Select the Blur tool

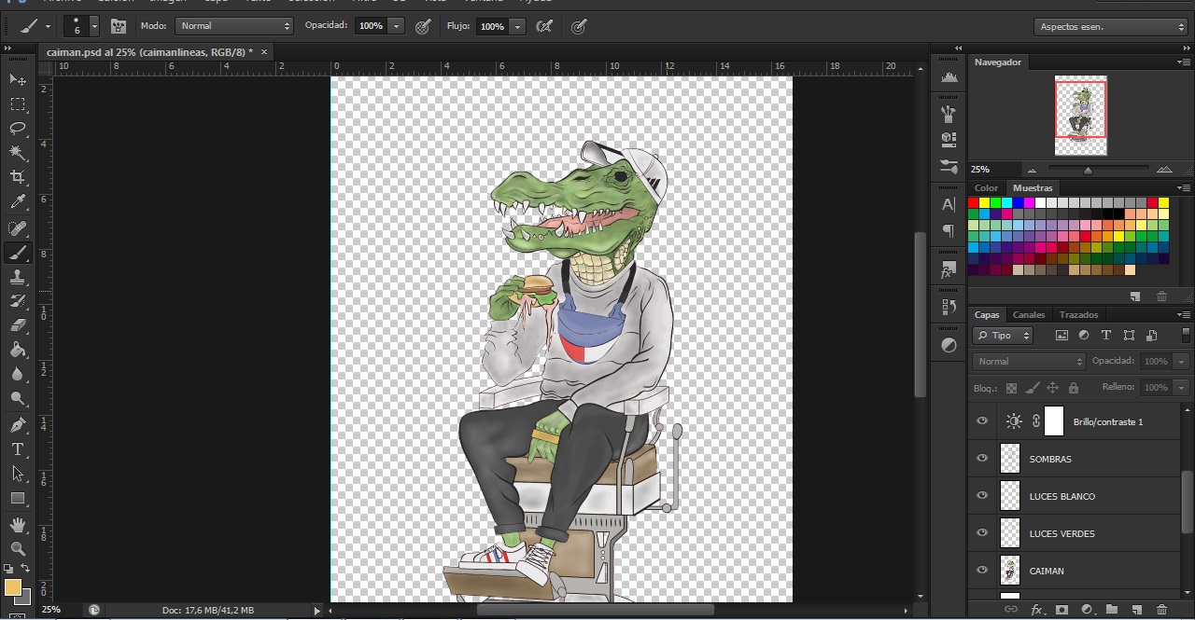(x=17, y=374)
